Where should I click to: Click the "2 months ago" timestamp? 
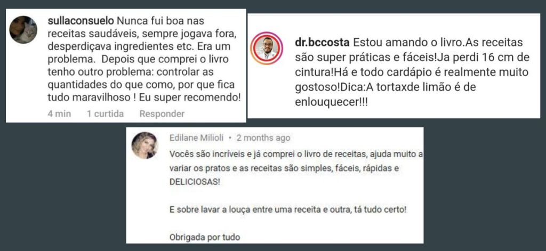[263, 138]
